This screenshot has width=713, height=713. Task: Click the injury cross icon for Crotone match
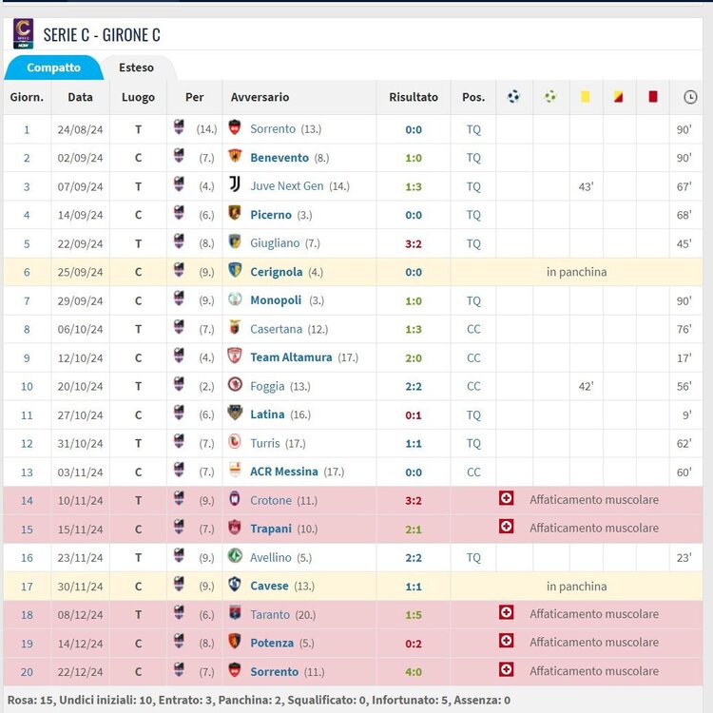(x=506, y=498)
